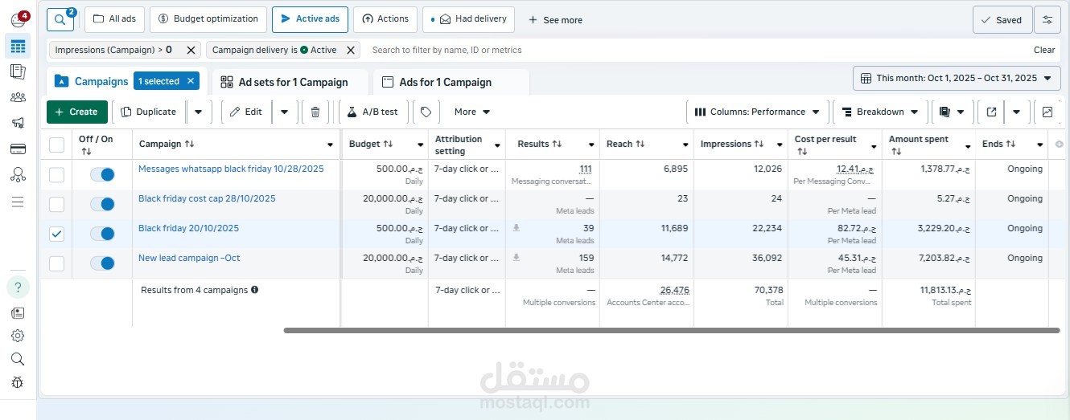Click the tag label icon in toolbar
The height and width of the screenshot is (420, 1070).
(x=426, y=112)
